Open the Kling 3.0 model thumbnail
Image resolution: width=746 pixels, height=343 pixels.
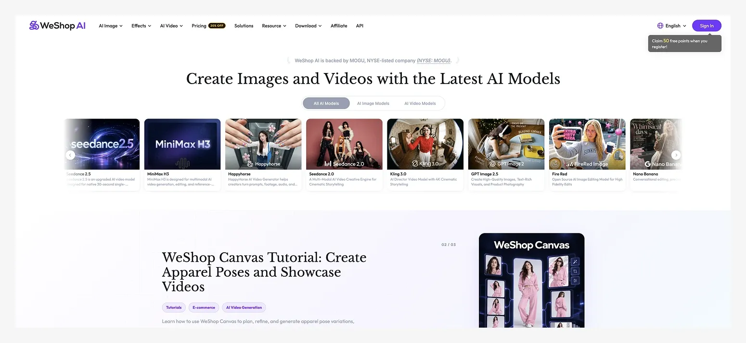pos(425,144)
